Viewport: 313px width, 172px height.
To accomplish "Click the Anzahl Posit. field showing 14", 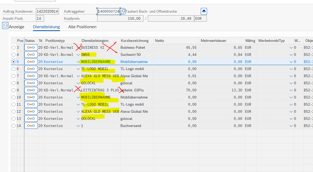I will click(40, 18).
